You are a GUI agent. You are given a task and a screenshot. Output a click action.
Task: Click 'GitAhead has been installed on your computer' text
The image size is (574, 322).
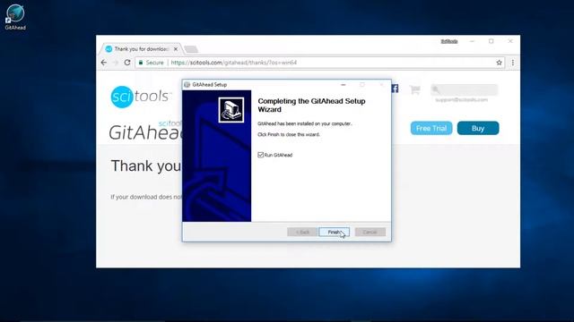[x=305, y=123]
